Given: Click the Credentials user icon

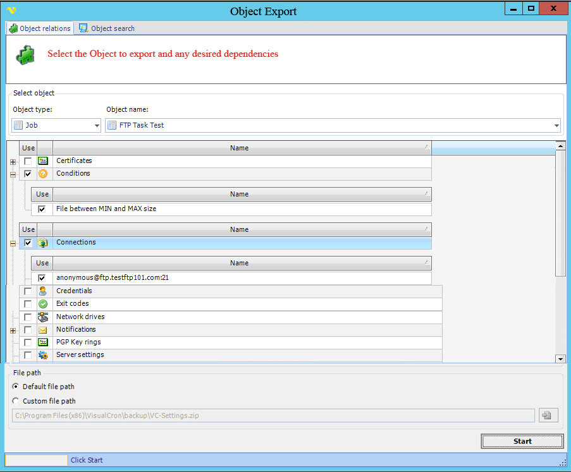Looking at the screenshot, I should [x=43, y=291].
